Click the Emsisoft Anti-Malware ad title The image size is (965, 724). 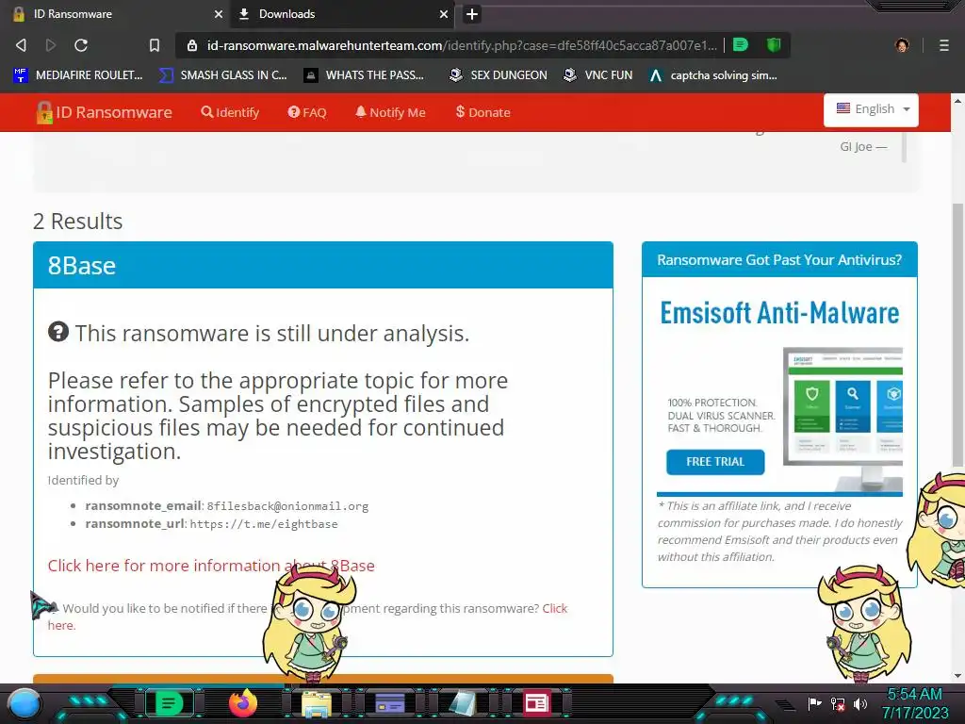779,313
